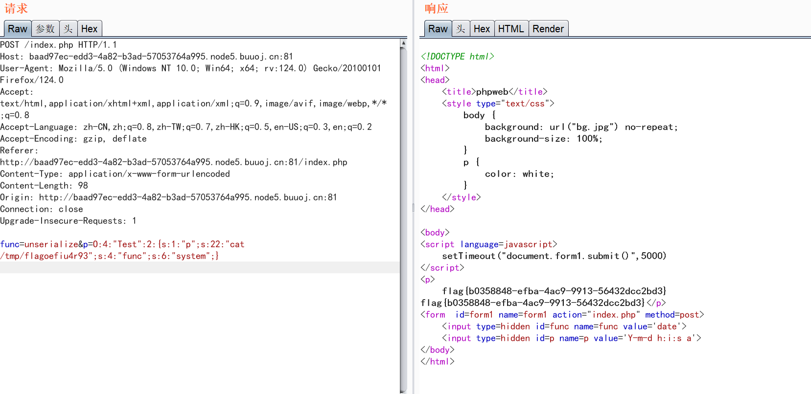Click the func=unserialize payload line

[122, 244]
